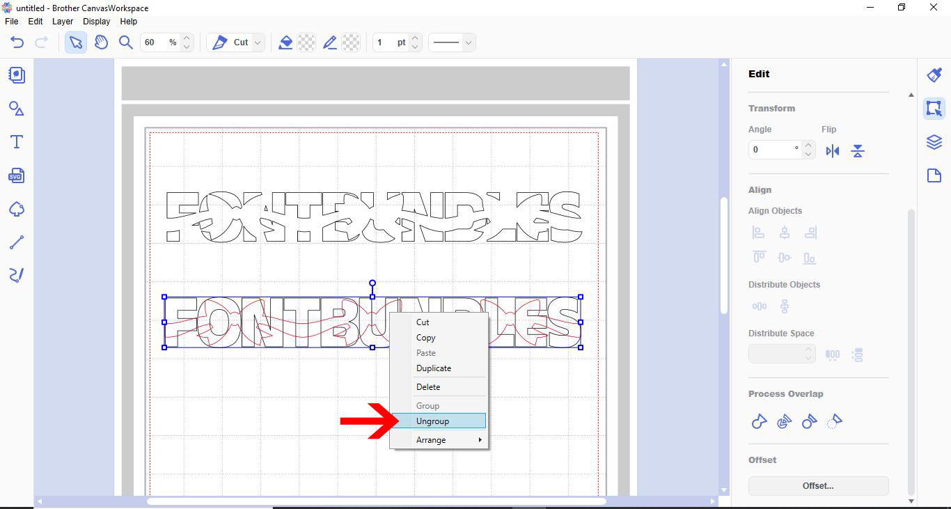Flip selection horizontally
This screenshot has width=951, height=509.
[x=833, y=151]
